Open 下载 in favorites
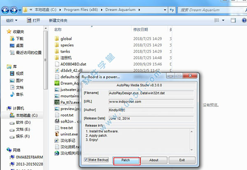The image size is (247, 170). click(x=17, y=39)
